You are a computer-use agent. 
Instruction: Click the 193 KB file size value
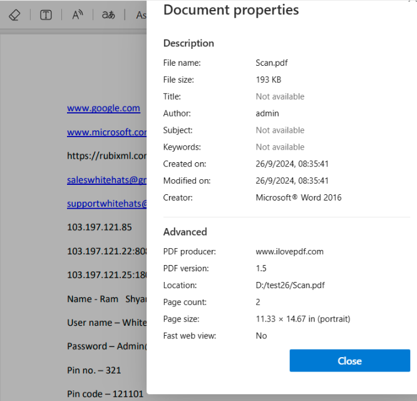tap(268, 80)
